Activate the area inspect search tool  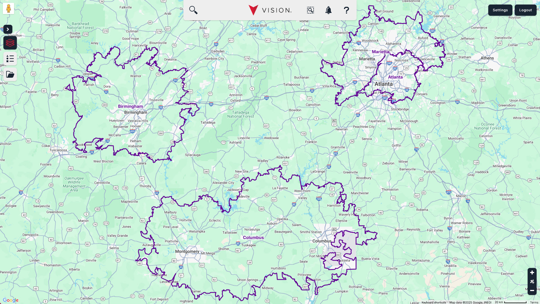click(310, 10)
